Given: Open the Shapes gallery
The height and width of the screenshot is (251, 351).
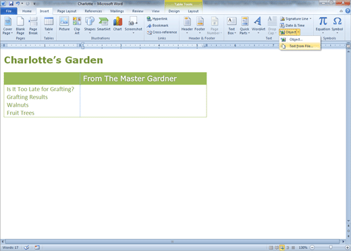Looking at the screenshot, I should (90, 25).
